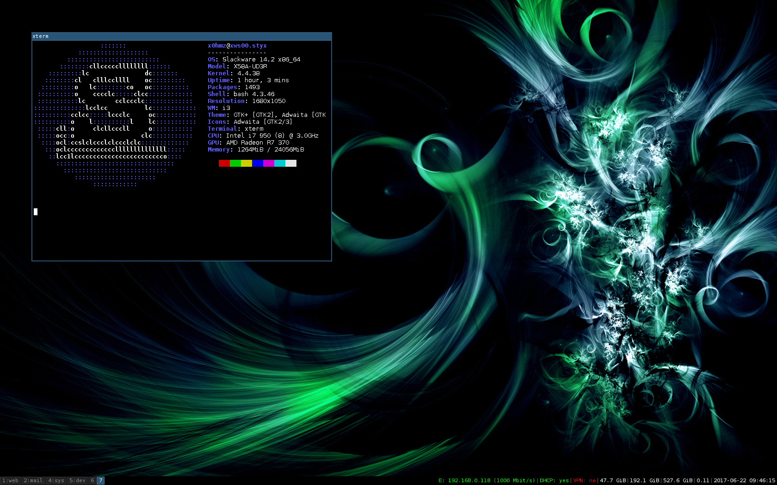This screenshot has width=777, height=485.
Task: Click the terminal cursor block
Action: pos(36,212)
